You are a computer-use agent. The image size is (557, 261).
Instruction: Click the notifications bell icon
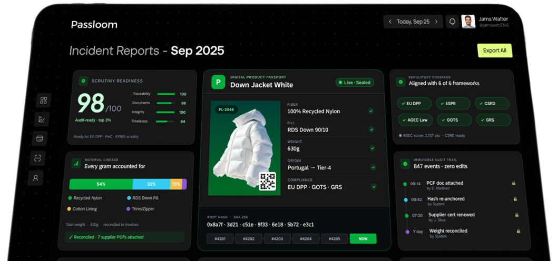[x=452, y=22]
